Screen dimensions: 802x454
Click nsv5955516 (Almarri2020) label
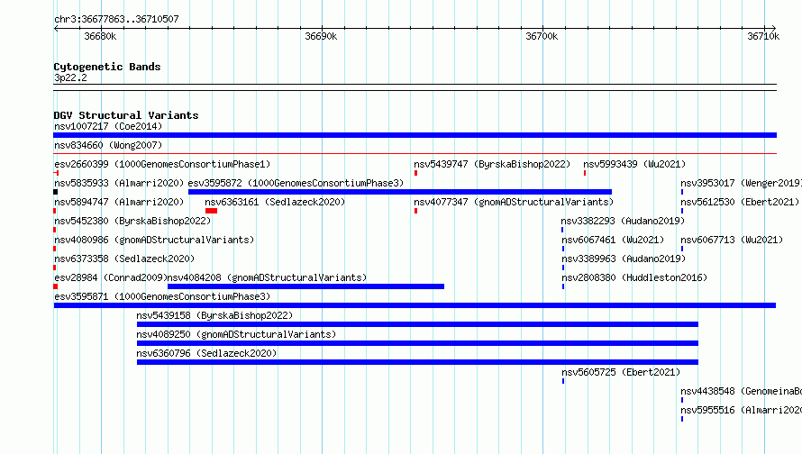coord(741,410)
